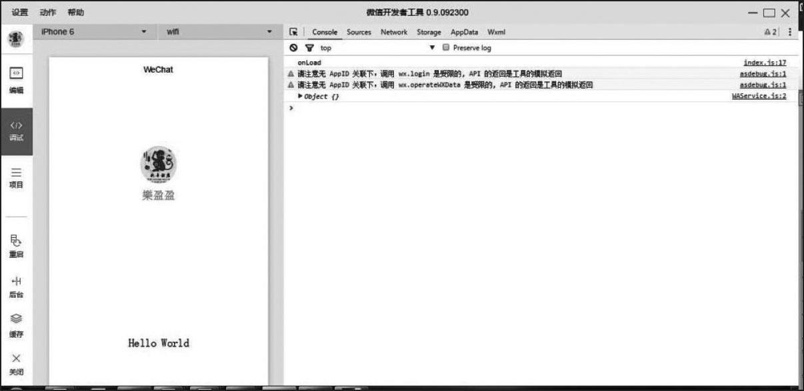Switch to the Network tab
The image size is (804, 391).
(394, 32)
